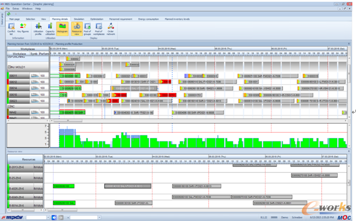The height and width of the screenshot is (221, 357).
Task: Open the Pool of workplaces display
Action: coord(99,29)
